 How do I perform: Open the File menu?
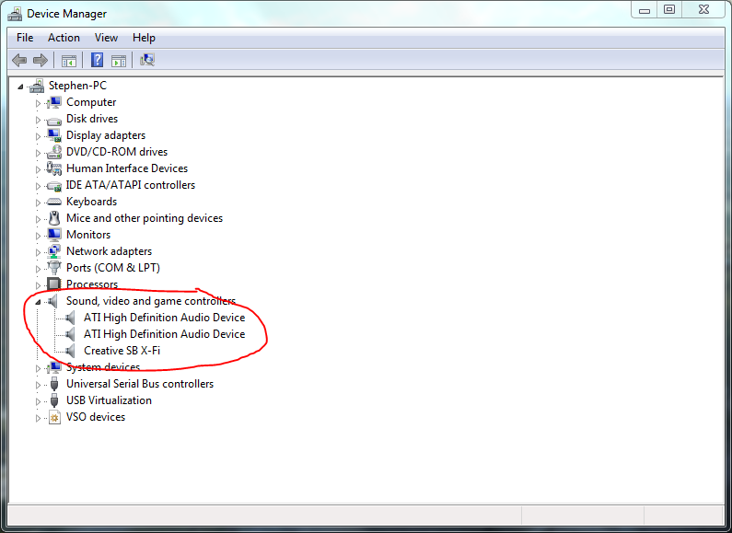point(25,38)
